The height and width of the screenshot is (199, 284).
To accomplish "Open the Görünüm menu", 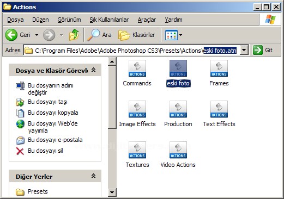I will [x=69, y=20].
